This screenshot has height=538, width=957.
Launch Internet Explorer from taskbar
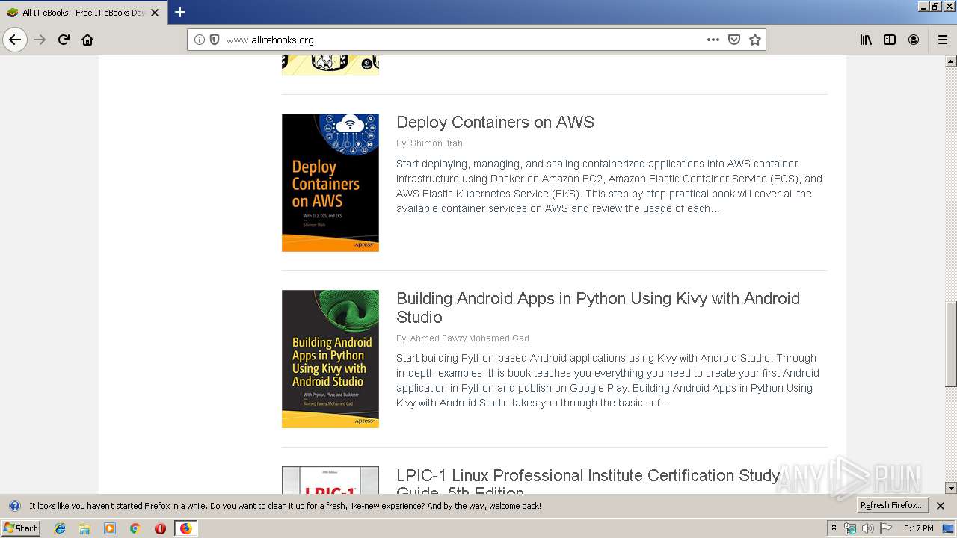pyautogui.click(x=60, y=528)
